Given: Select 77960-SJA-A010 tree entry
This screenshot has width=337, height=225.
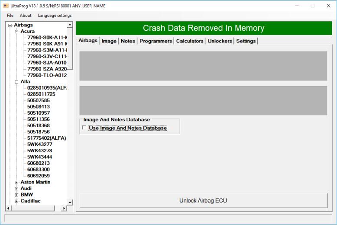Looking at the screenshot, I should 47,63.
